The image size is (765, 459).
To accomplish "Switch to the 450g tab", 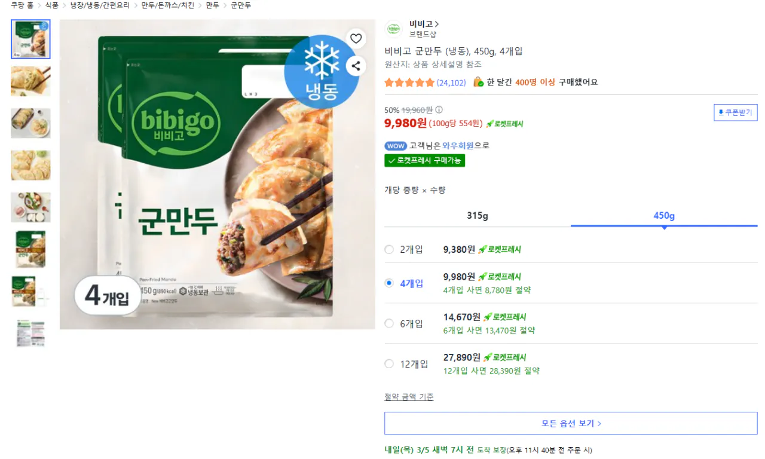I will [663, 215].
